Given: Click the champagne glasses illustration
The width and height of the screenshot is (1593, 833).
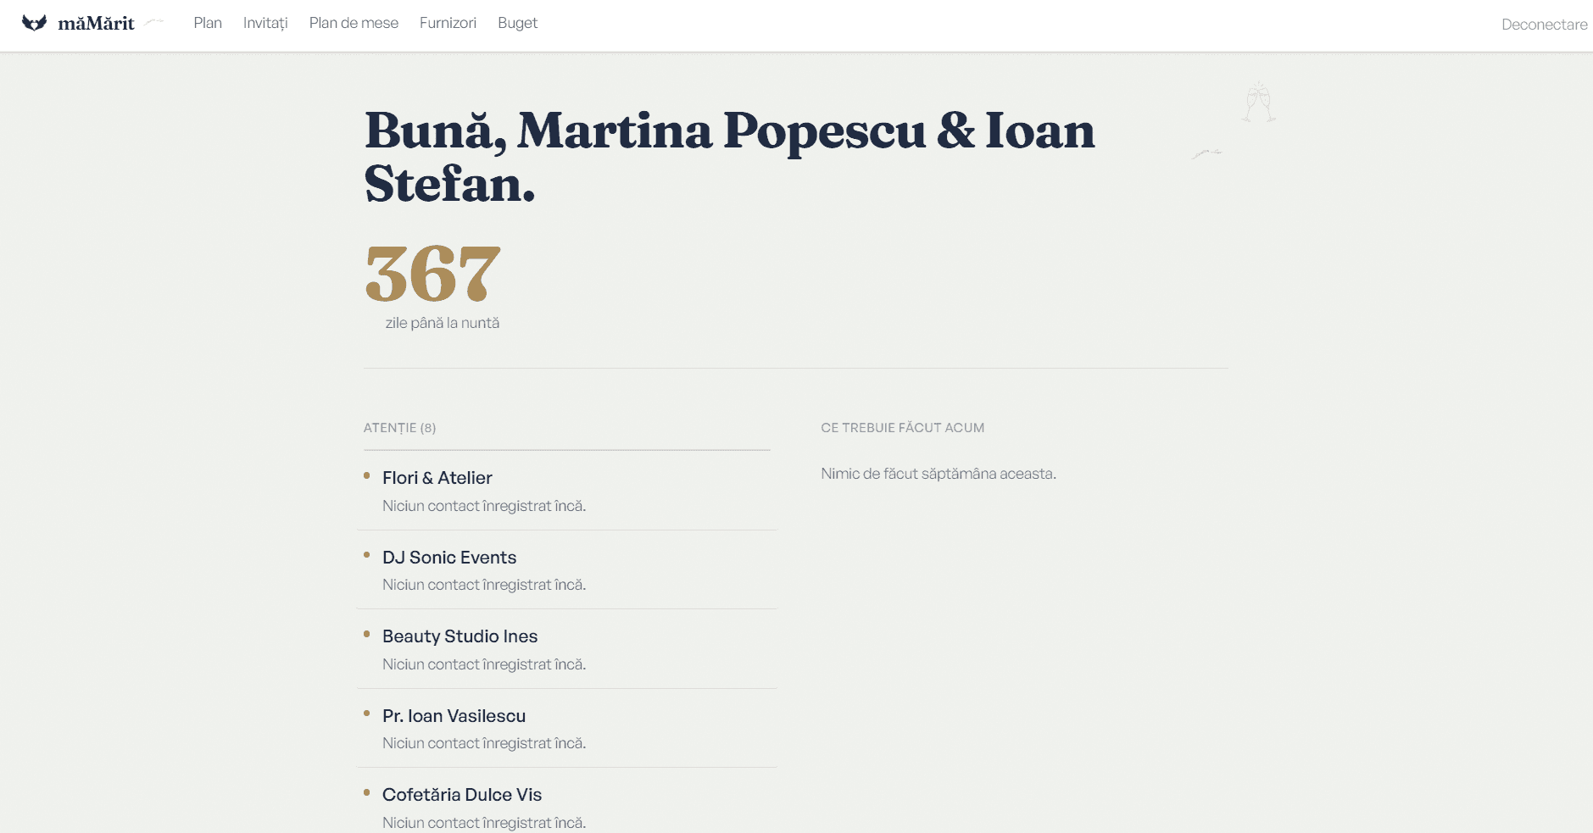Looking at the screenshot, I should [x=1259, y=103].
